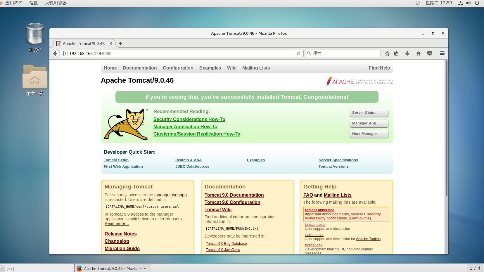The image size is (484, 272).
Task: Open a new tab with plus button
Action: [x=120, y=44]
